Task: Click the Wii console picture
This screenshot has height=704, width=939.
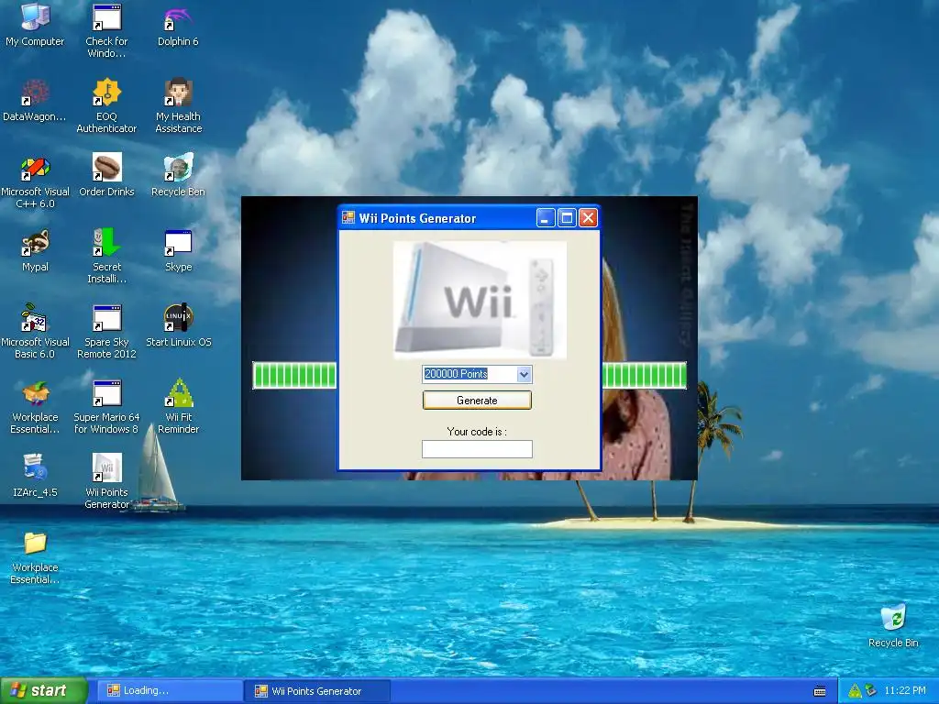Action: [480, 300]
